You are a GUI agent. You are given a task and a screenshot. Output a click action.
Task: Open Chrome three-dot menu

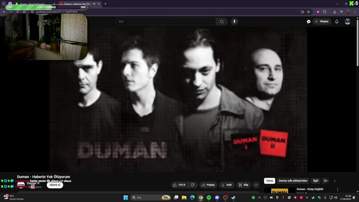point(355,12)
